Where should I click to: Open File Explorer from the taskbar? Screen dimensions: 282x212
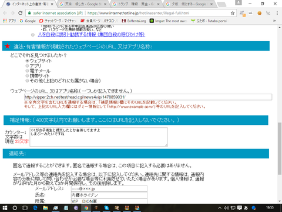(45, 208)
